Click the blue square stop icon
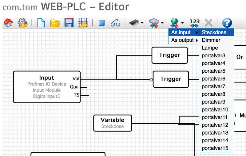Viewport: 246px width, 156px height. click(101, 23)
